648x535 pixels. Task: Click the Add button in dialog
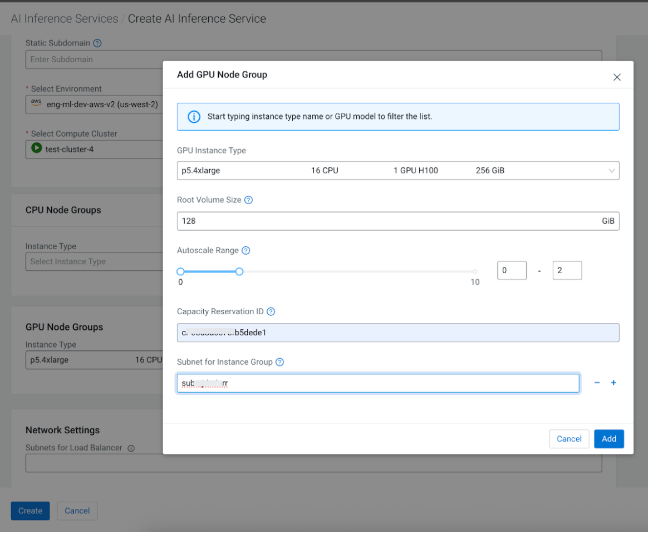coord(608,439)
